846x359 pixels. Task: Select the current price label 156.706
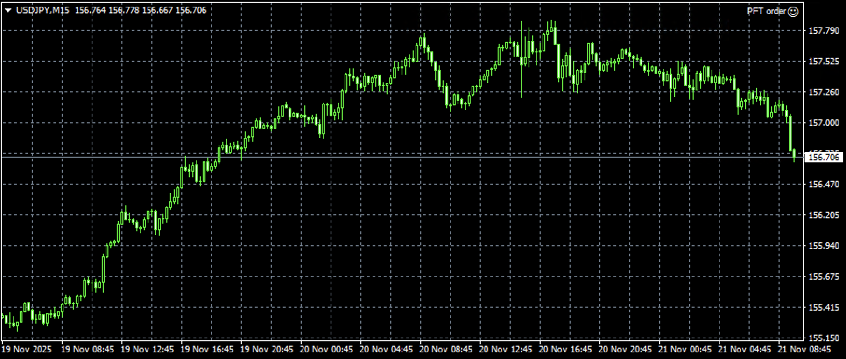(x=824, y=158)
